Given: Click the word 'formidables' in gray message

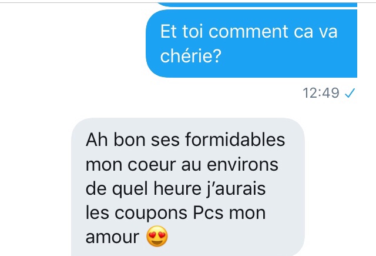Looking at the screenshot, I should point(235,139).
